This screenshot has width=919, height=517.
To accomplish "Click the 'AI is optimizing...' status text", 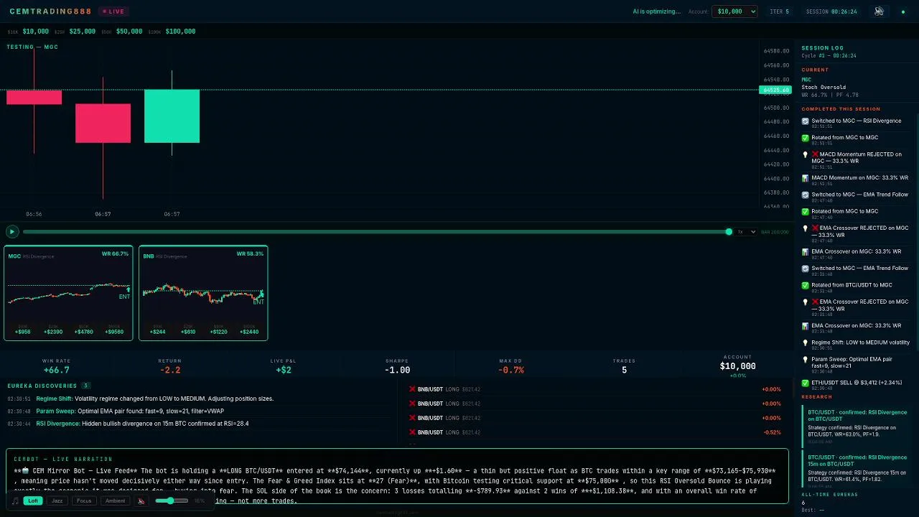I will (x=656, y=11).
